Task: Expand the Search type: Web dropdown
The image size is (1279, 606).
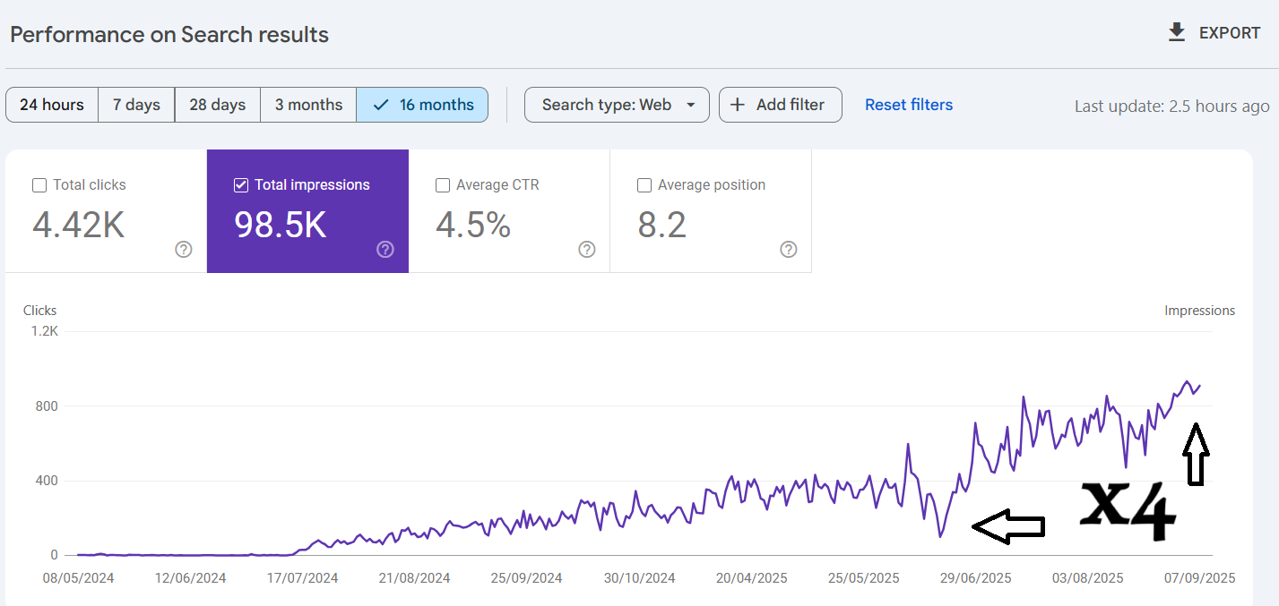Action: pyautogui.click(x=617, y=105)
